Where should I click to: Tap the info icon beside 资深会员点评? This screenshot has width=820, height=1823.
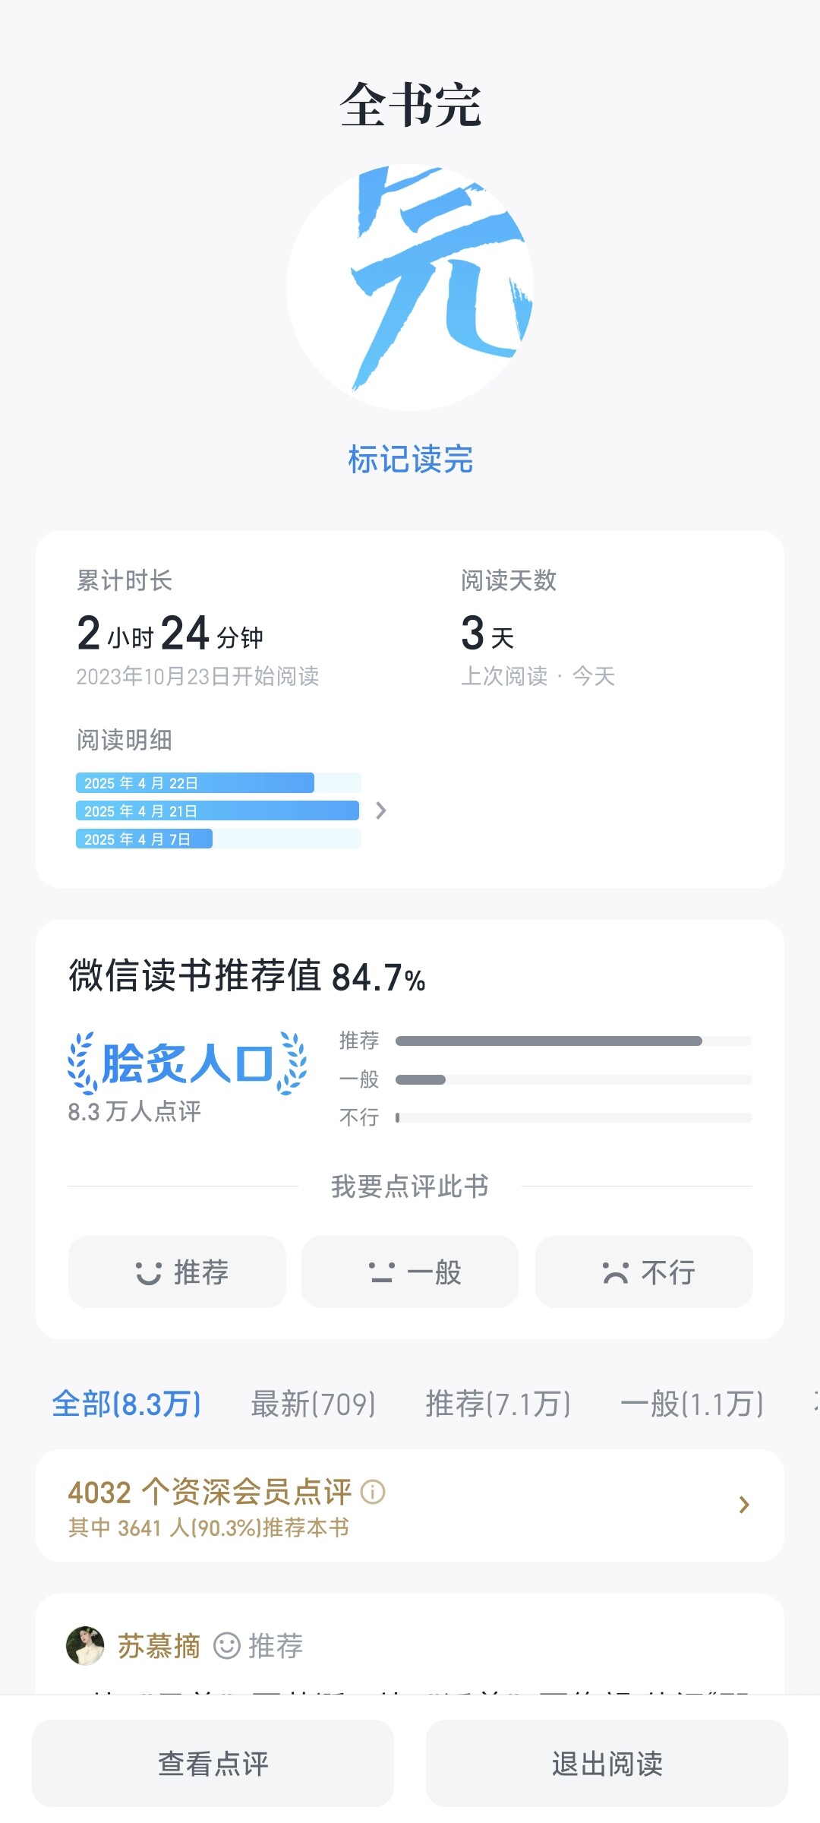pyautogui.click(x=373, y=1493)
